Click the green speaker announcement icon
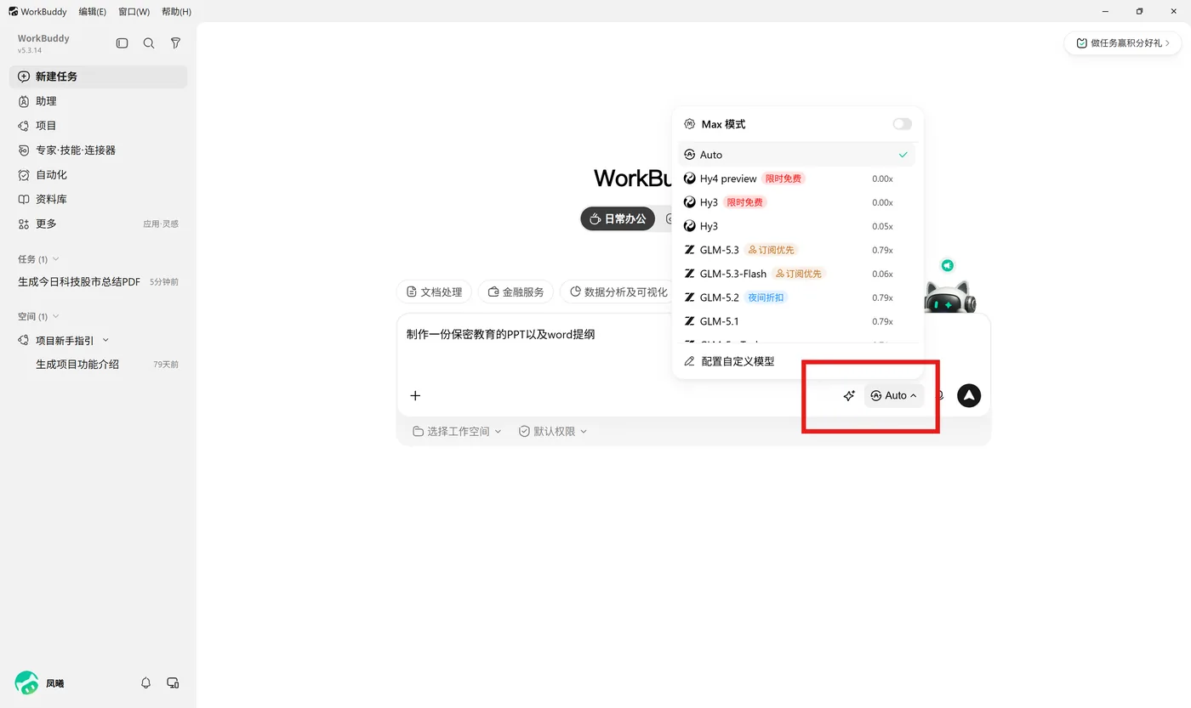This screenshot has height=708, width=1191. pyautogui.click(x=947, y=266)
